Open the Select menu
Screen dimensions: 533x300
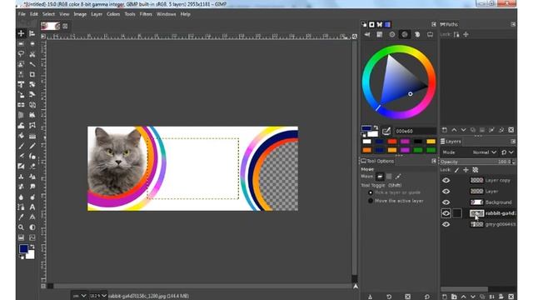coord(48,14)
